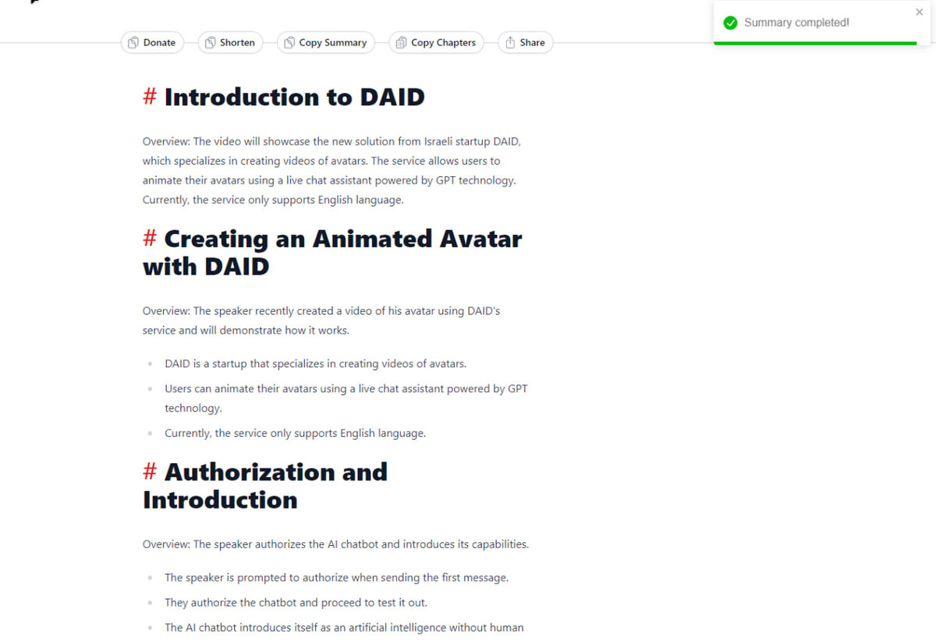Close the Summary completed notification
Viewport: 936px width, 641px height.
click(x=919, y=12)
